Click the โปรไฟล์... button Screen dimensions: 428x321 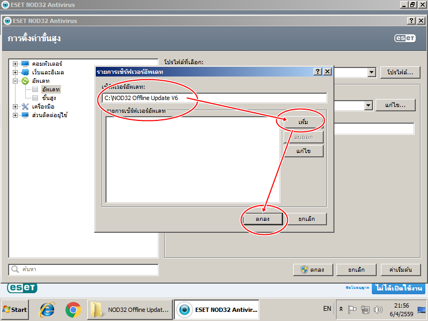400,72
